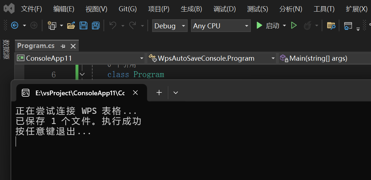
Task: Click the new project icon
Action: point(52,25)
